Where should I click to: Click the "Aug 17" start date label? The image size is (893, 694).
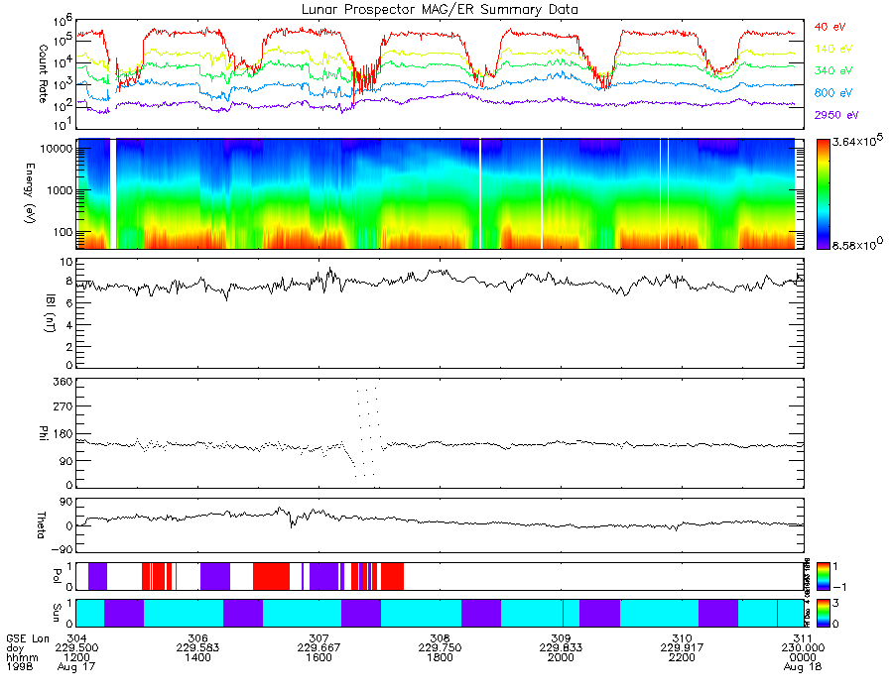[76, 666]
